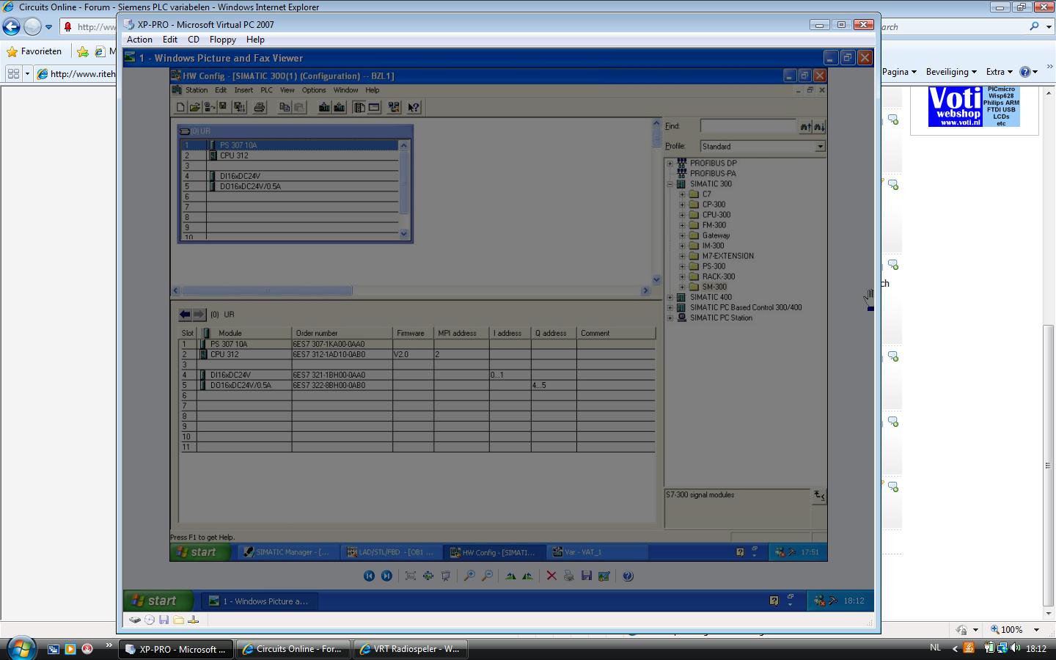Switch to VRT Radiospeler taskbar window

coord(409,649)
